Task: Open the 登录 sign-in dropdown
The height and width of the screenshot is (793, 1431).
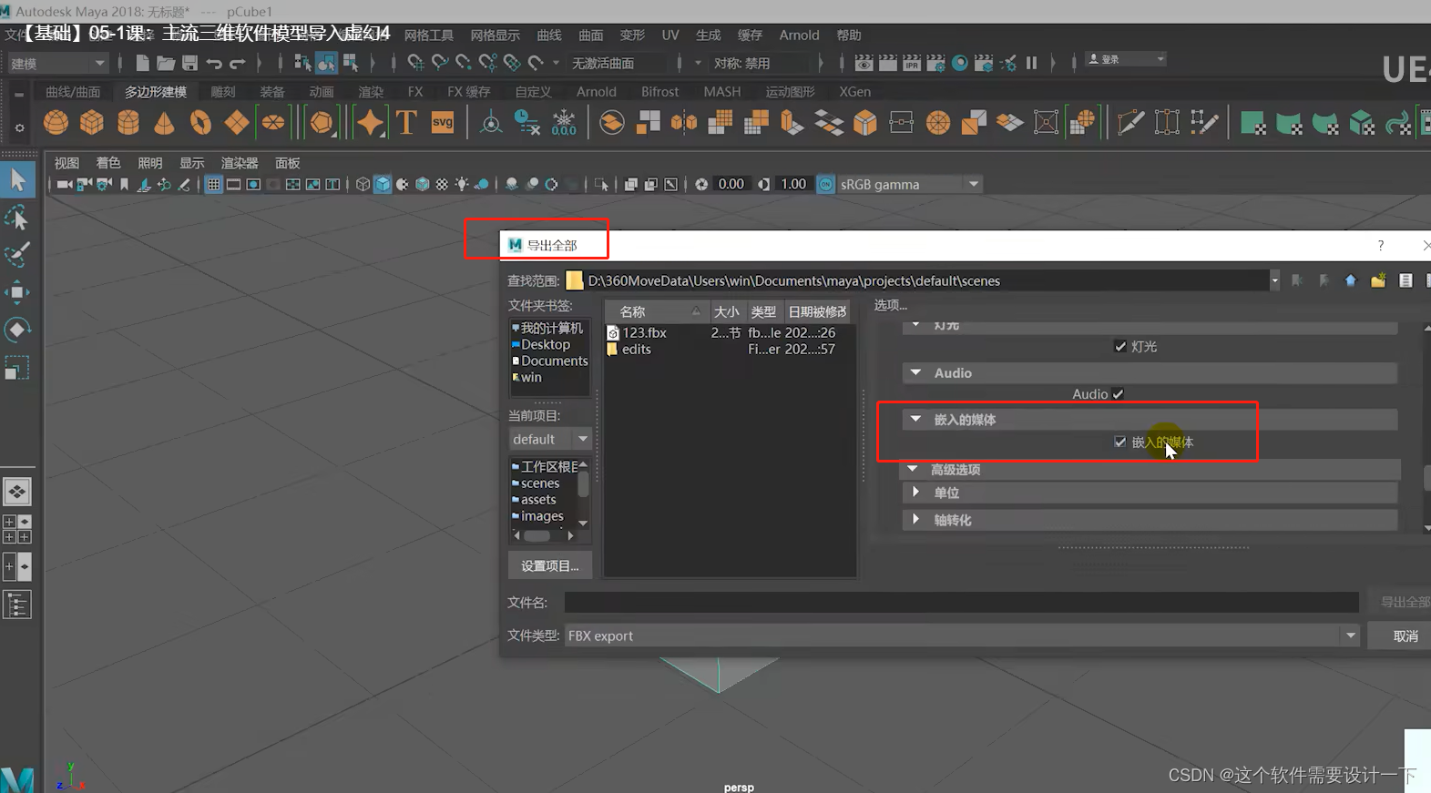Action: [1125, 59]
